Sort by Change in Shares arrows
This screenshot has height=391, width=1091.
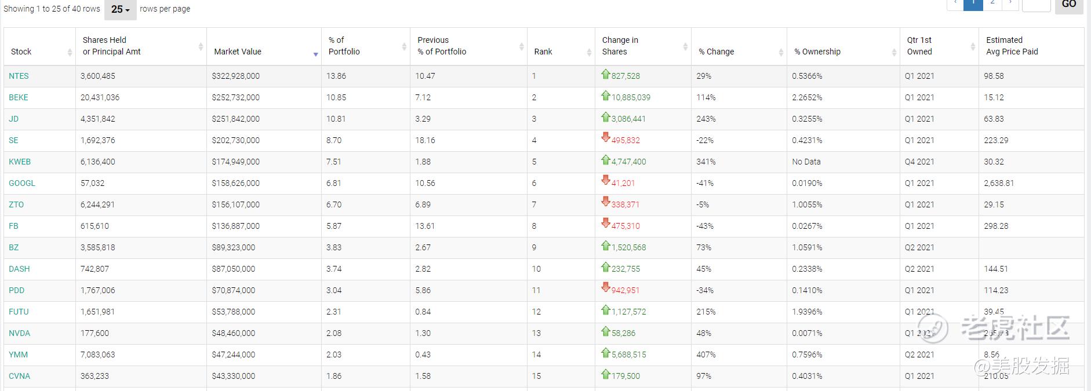coord(685,46)
